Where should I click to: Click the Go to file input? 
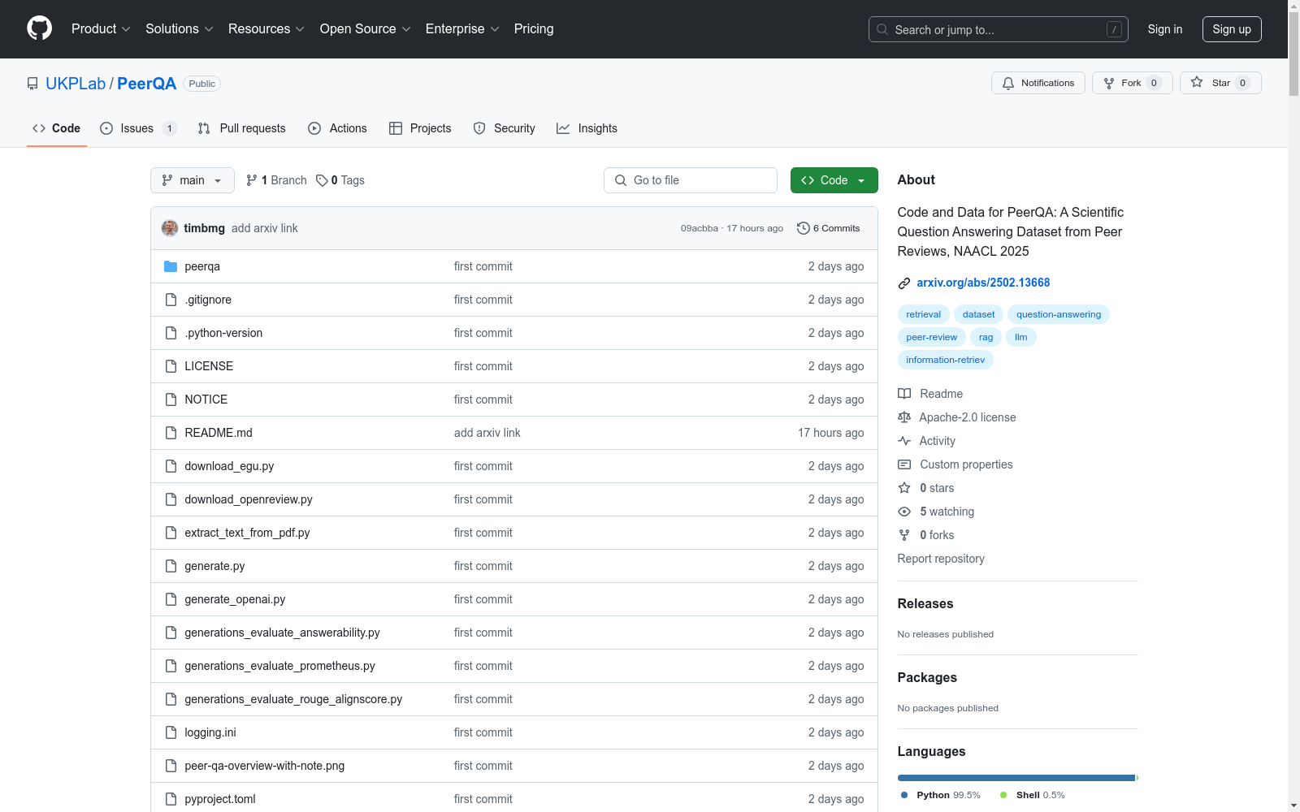691,180
